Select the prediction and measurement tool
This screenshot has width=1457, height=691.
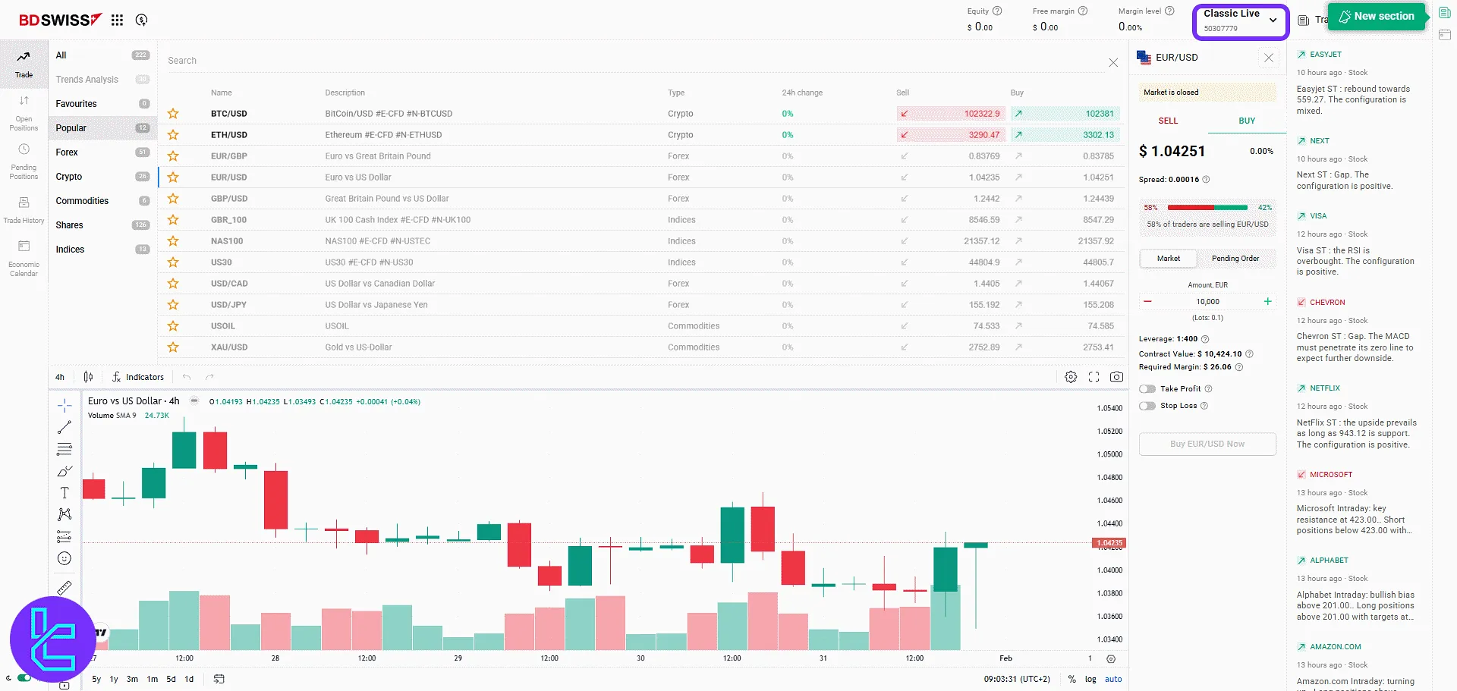click(65, 536)
